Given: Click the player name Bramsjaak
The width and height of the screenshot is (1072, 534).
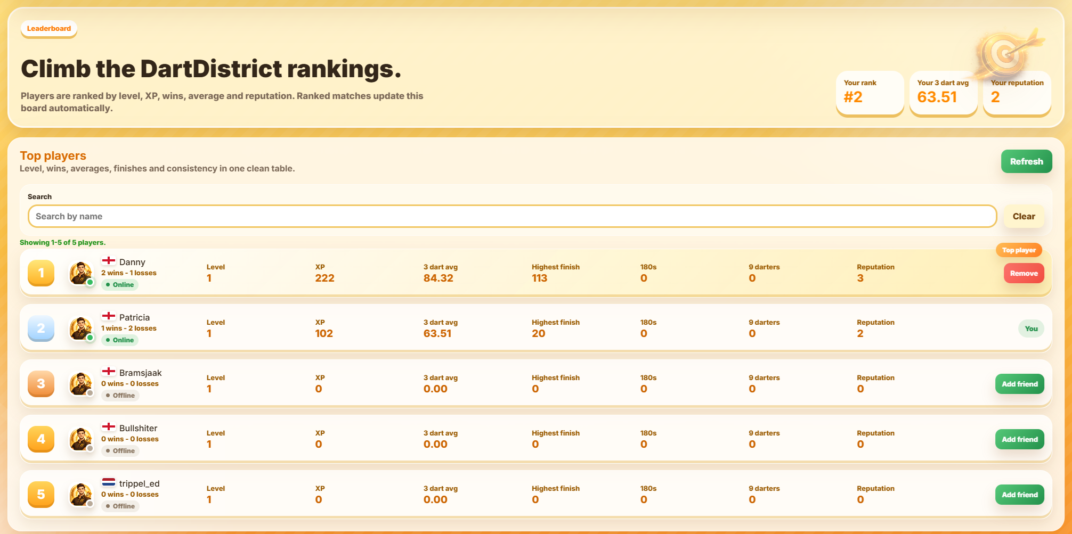Looking at the screenshot, I should coord(140,373).
